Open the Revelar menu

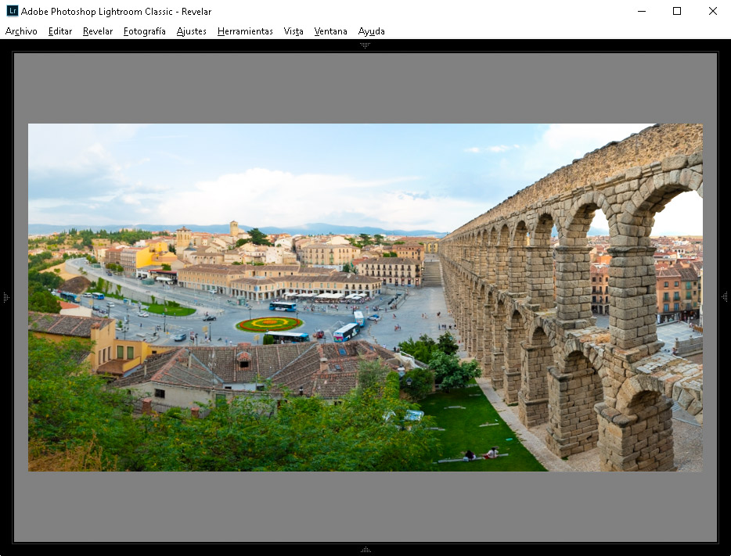[97, 31]
